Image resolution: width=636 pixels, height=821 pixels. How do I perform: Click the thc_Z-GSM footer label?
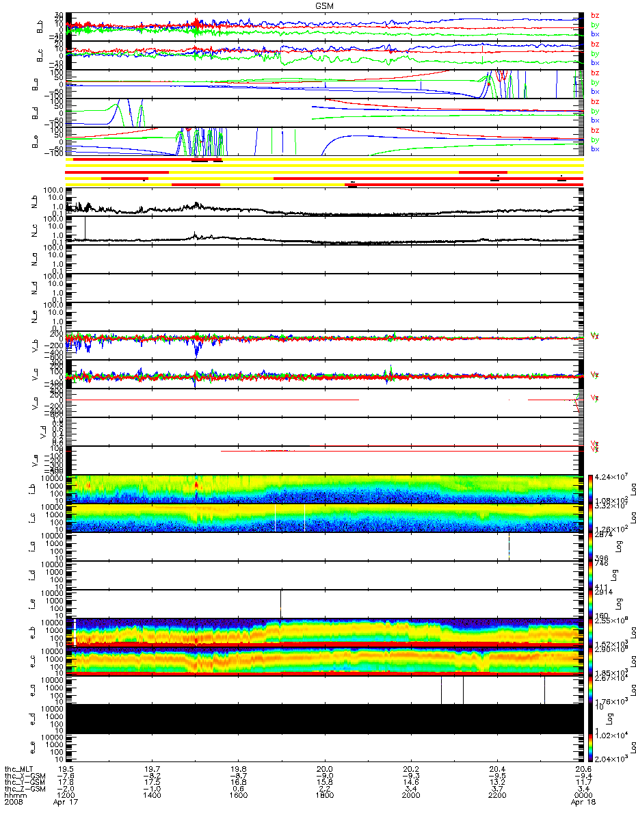click(x=24, y=788)
